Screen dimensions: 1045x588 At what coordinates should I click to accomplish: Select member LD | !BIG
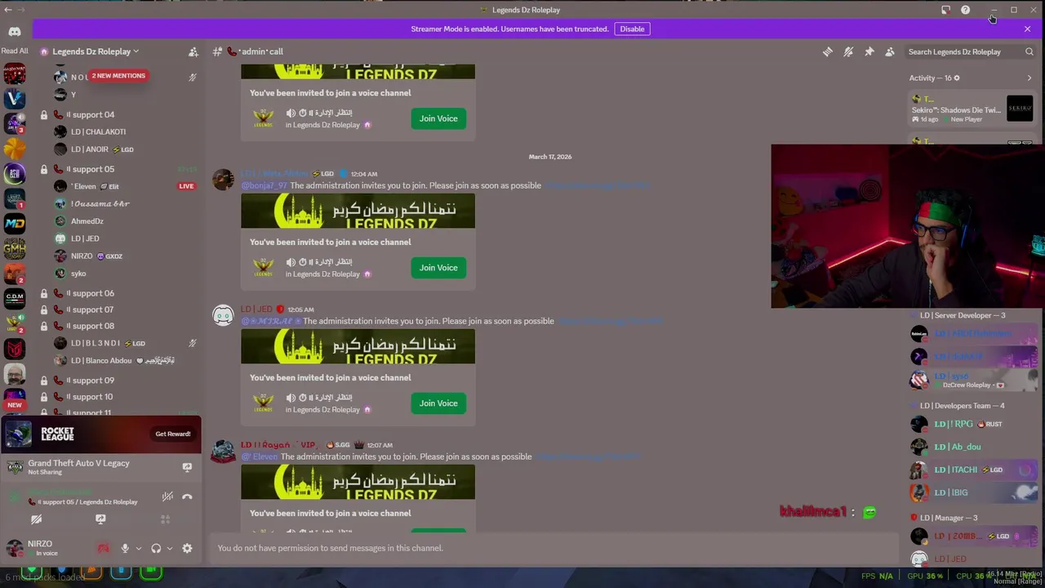click(972, 492)
